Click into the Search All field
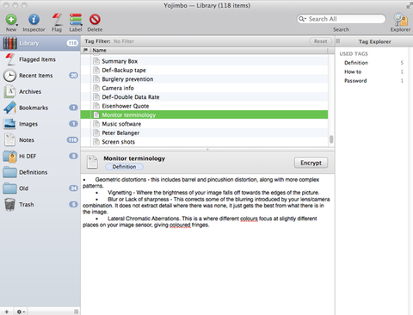 pos(341,19)
